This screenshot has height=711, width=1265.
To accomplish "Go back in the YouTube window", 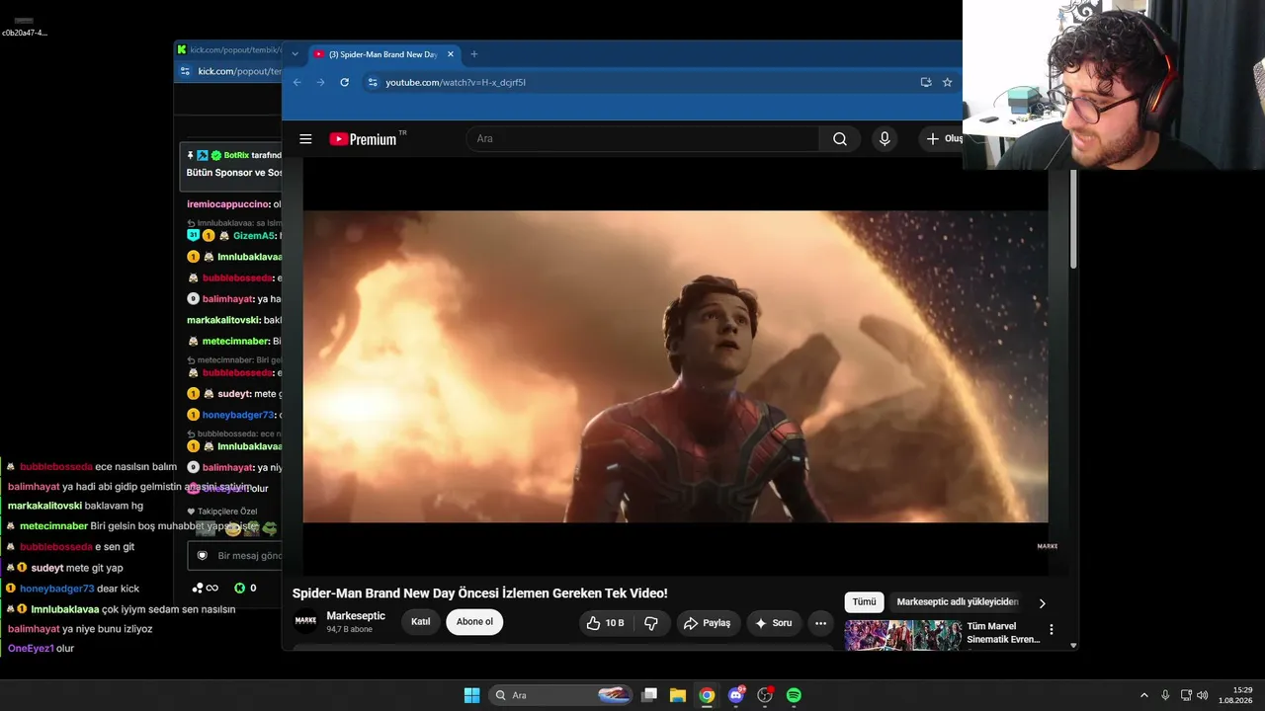I will click(297, 82).
